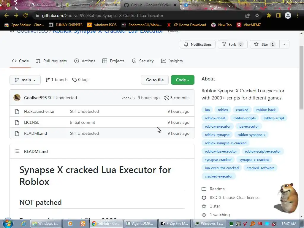This screenshot has height=228, width=304.
Task: Click the Go to file button
Action: 155,80
